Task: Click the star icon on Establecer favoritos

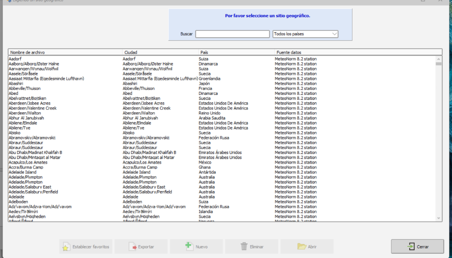Action: (66, 247)
